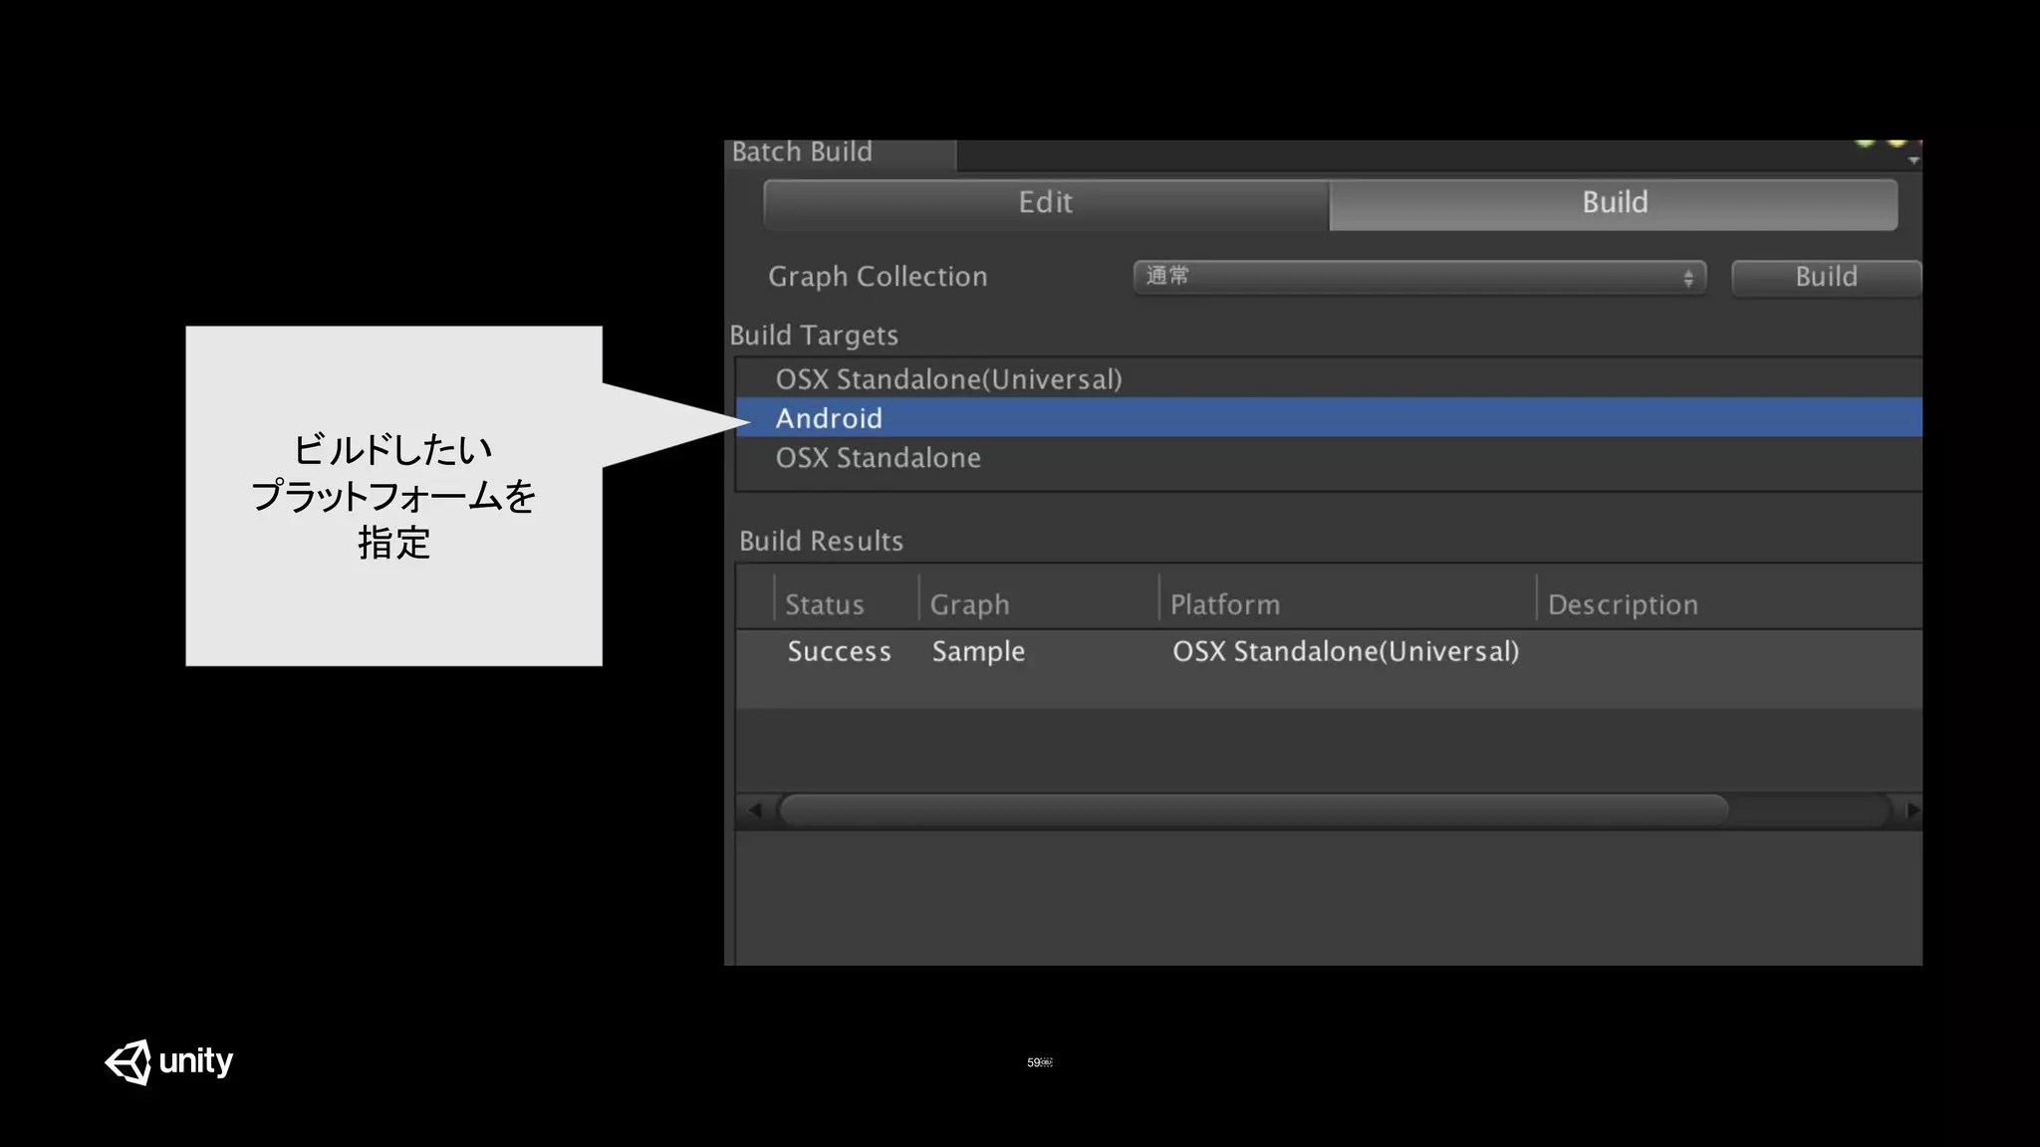Image resolution: width=2040 pixels, height=1147 pixels.
Task: Switch to Build mode toggle
Action: (1614, 203)
